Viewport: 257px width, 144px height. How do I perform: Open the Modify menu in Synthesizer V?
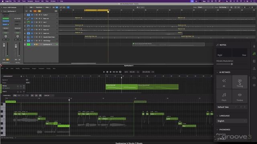click(18, 68)
